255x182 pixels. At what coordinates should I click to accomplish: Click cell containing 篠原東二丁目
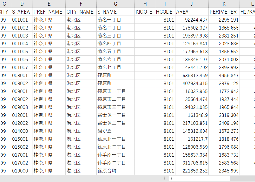click(x=115, y=99)
